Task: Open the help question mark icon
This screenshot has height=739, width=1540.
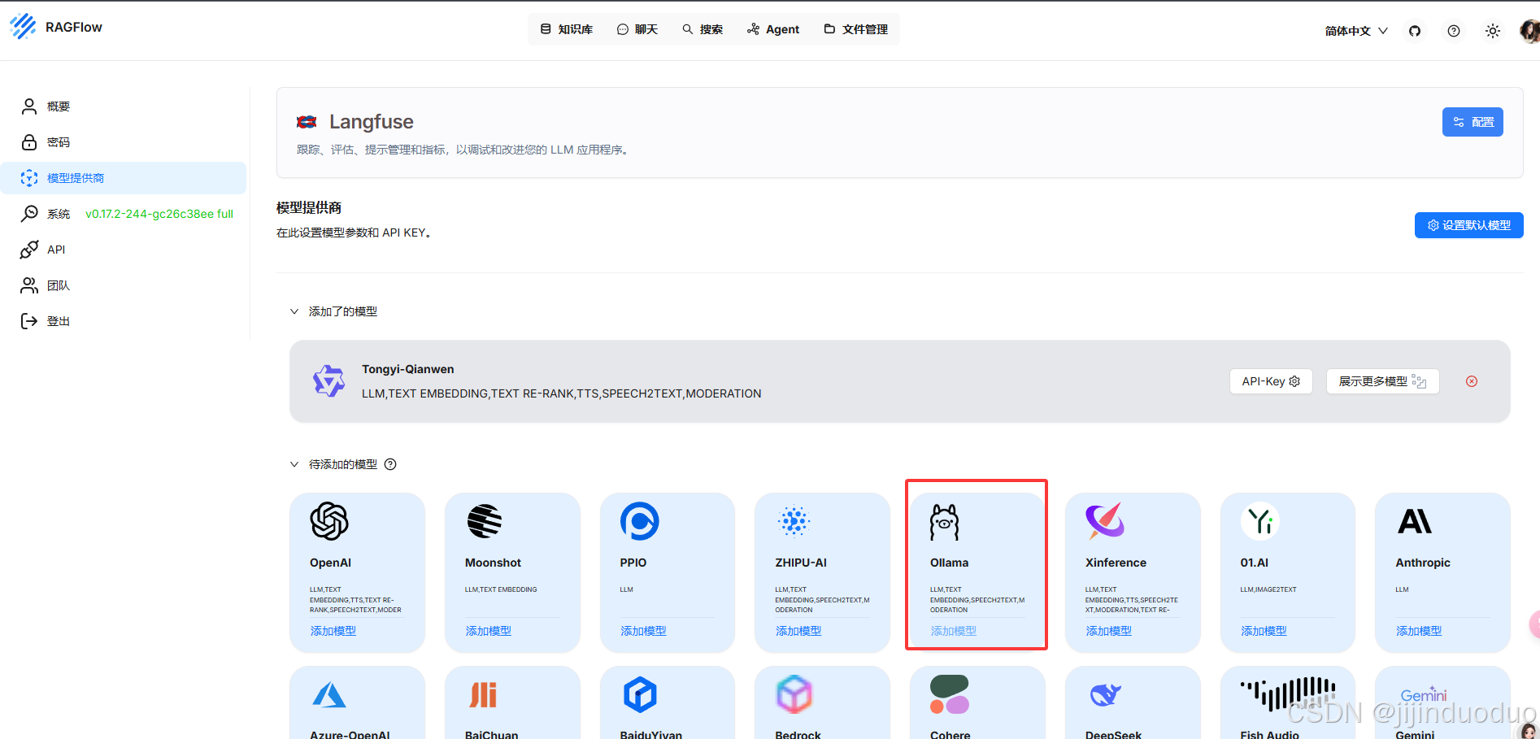Action: (1454, 31)
